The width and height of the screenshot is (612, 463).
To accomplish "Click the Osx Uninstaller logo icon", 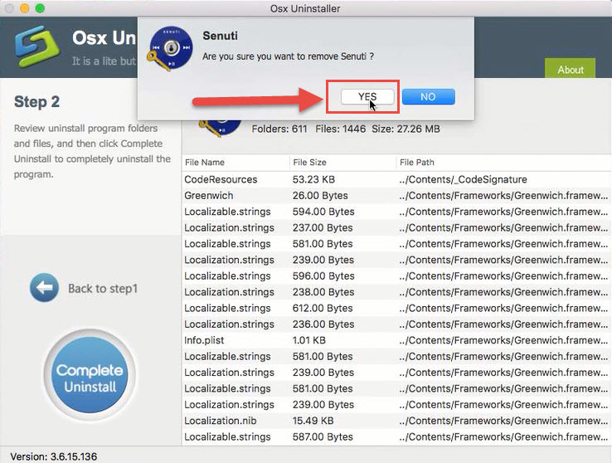I will [x=36, y=51].
